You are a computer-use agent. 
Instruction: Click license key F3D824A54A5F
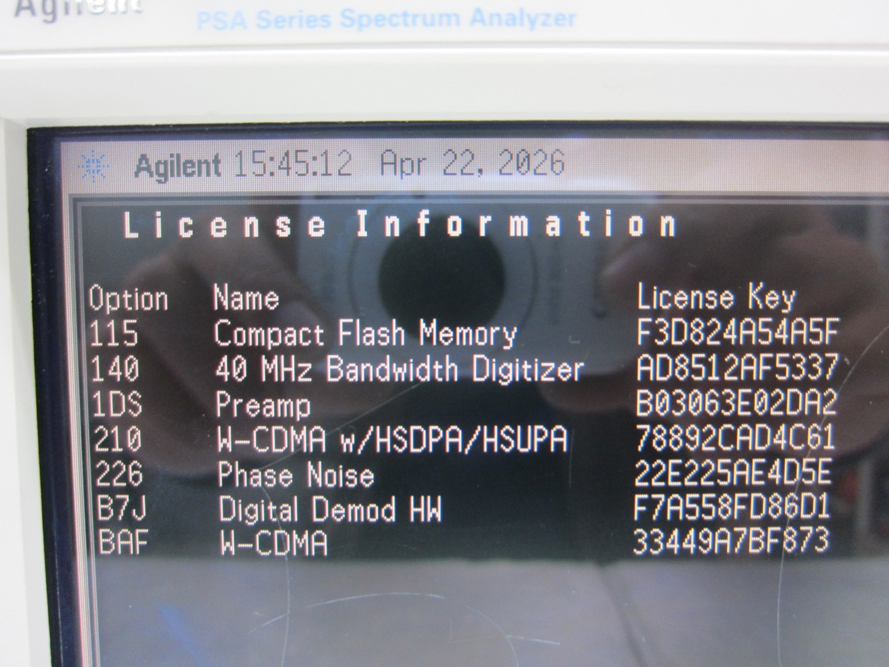[737, 331]
